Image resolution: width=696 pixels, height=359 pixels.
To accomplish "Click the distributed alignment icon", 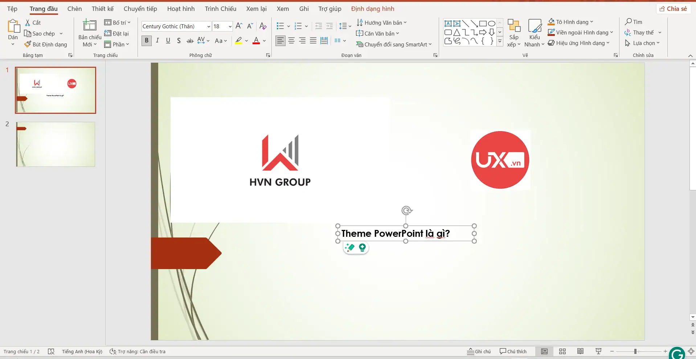I will pyautogui.click(x=324, y=41).
